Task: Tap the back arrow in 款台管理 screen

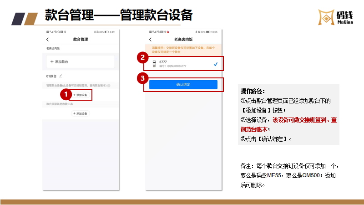Action: click(x=47, y=40)
